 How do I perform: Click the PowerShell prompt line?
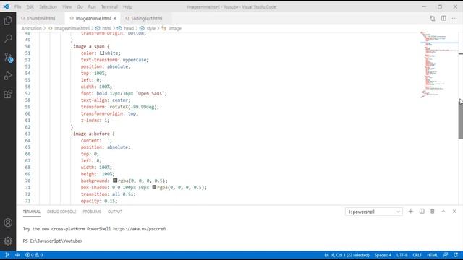tap(53, 240)
